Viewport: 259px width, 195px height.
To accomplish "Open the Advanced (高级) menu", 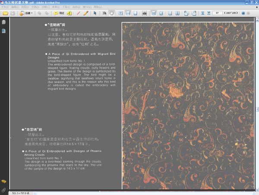I will pyautogui.click(x=76, y=7).
